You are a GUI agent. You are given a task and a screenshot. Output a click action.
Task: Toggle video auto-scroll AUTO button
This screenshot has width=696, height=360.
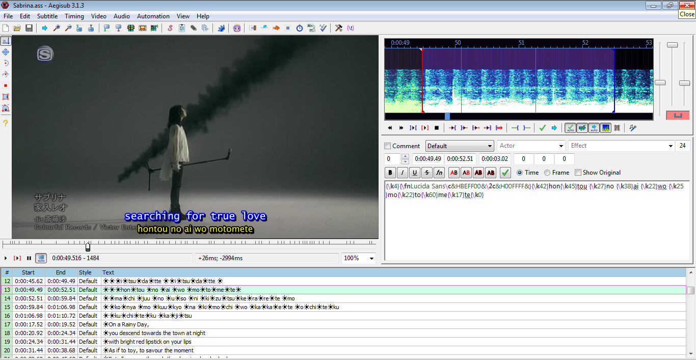41,258
